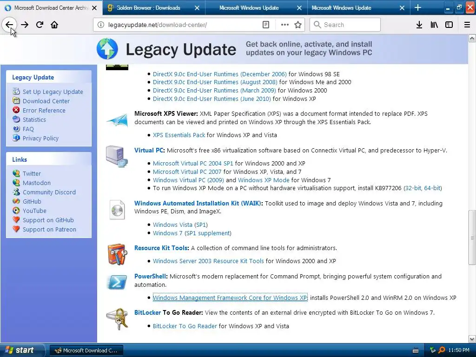The image size is (476, 357).
Task: Toggle the sidebar view icon
Action: coord(449,25)
